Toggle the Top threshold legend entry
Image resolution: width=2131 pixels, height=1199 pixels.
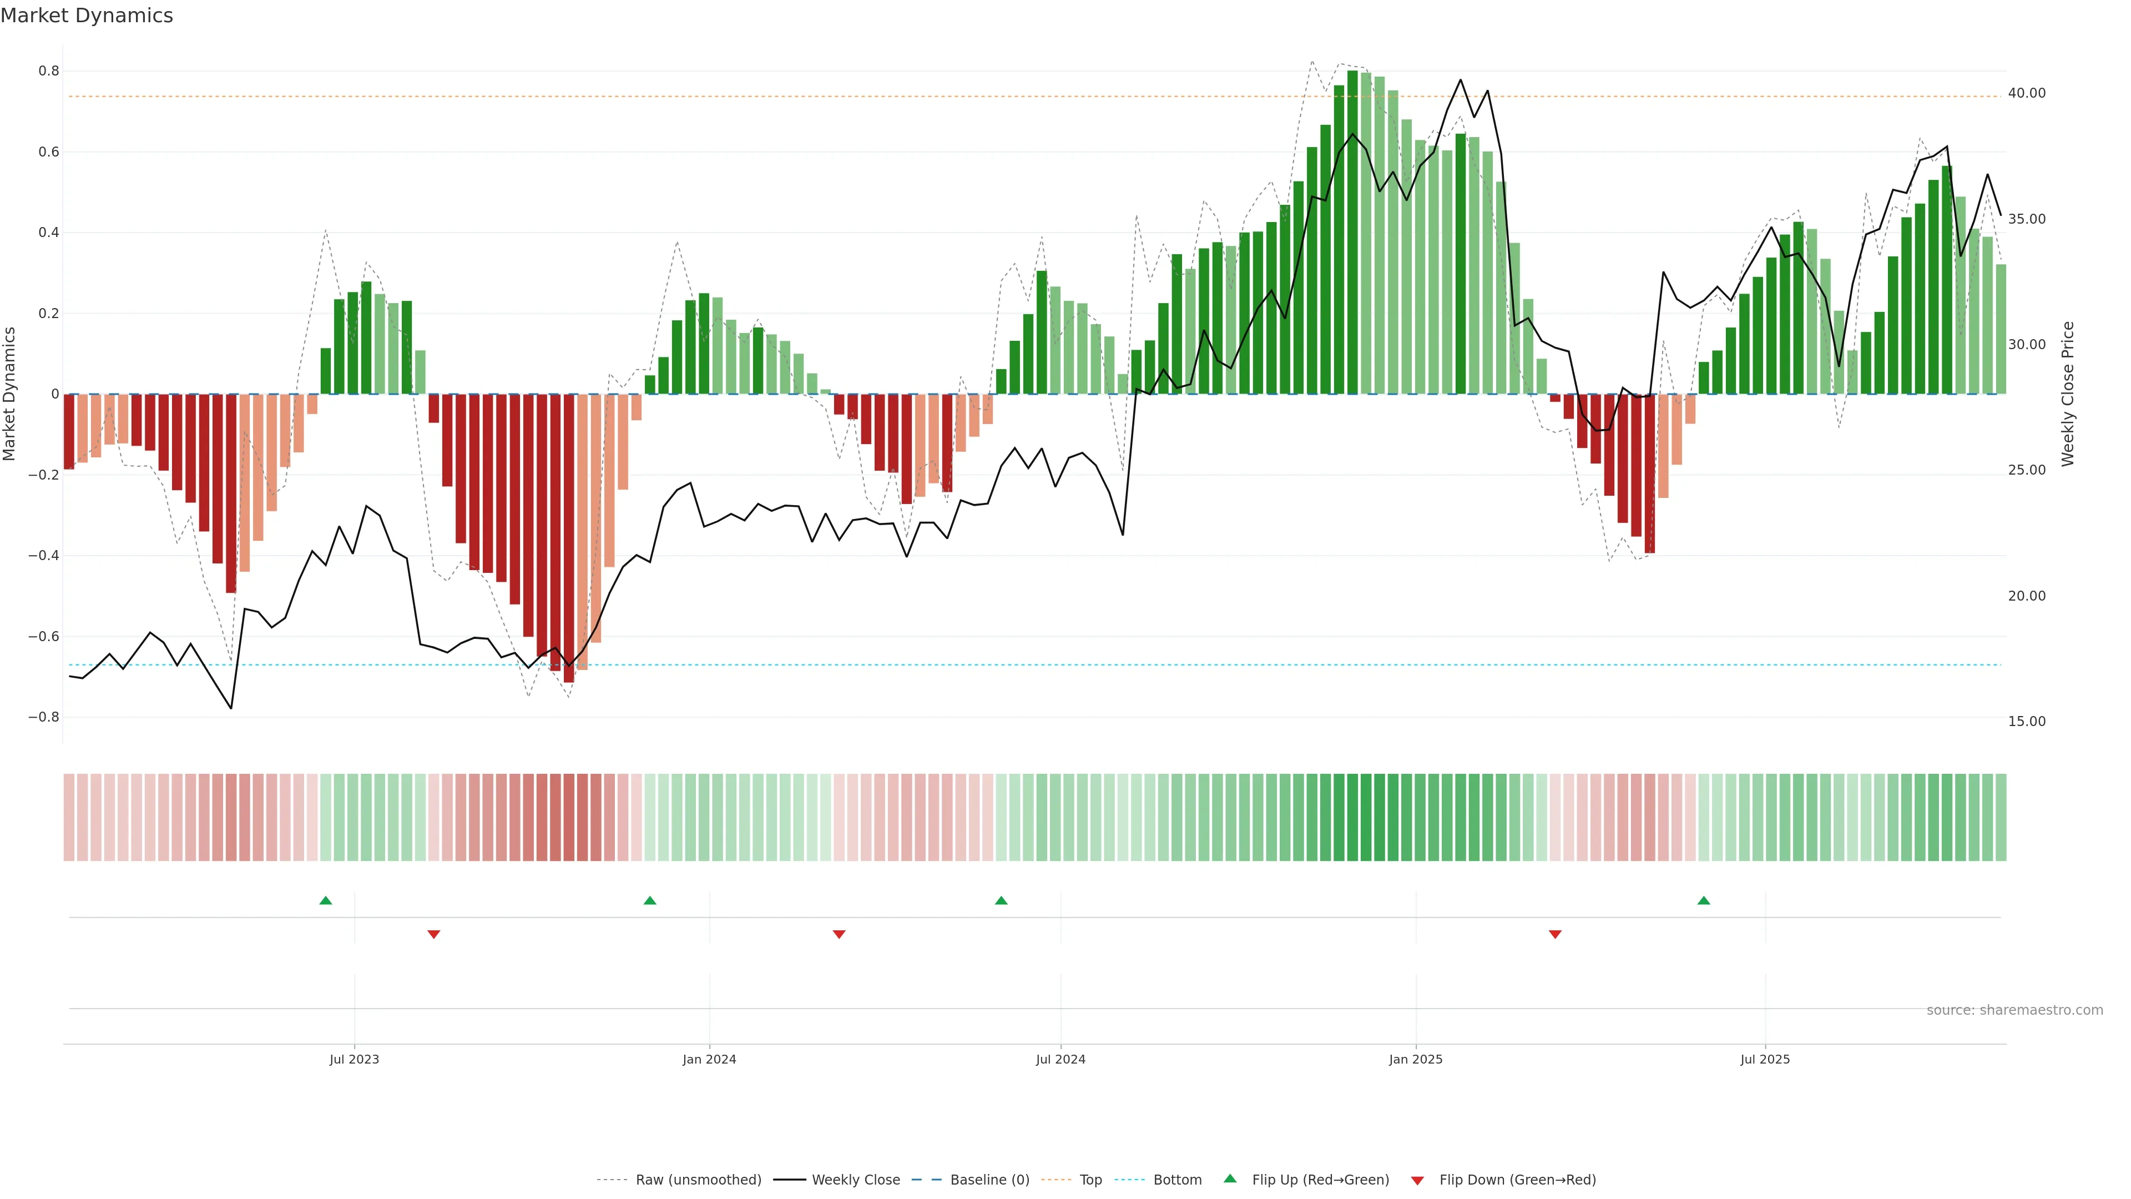[x=1090, y=1180]
